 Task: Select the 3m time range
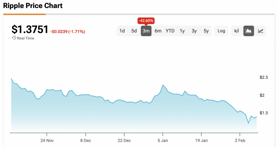click(146, 31)
